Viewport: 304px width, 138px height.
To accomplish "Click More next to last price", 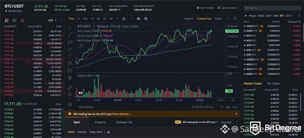I will click(x=58, y=104).
